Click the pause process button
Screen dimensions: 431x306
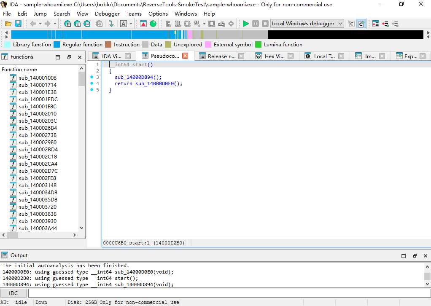256,24
